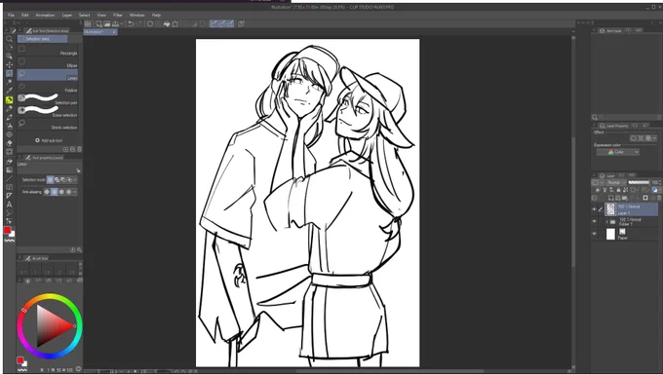This screenshot has height=374, width=663.
Task: Open CLIP STUDIO launcher icon in command bar
Action: click(x=88, y=24)
